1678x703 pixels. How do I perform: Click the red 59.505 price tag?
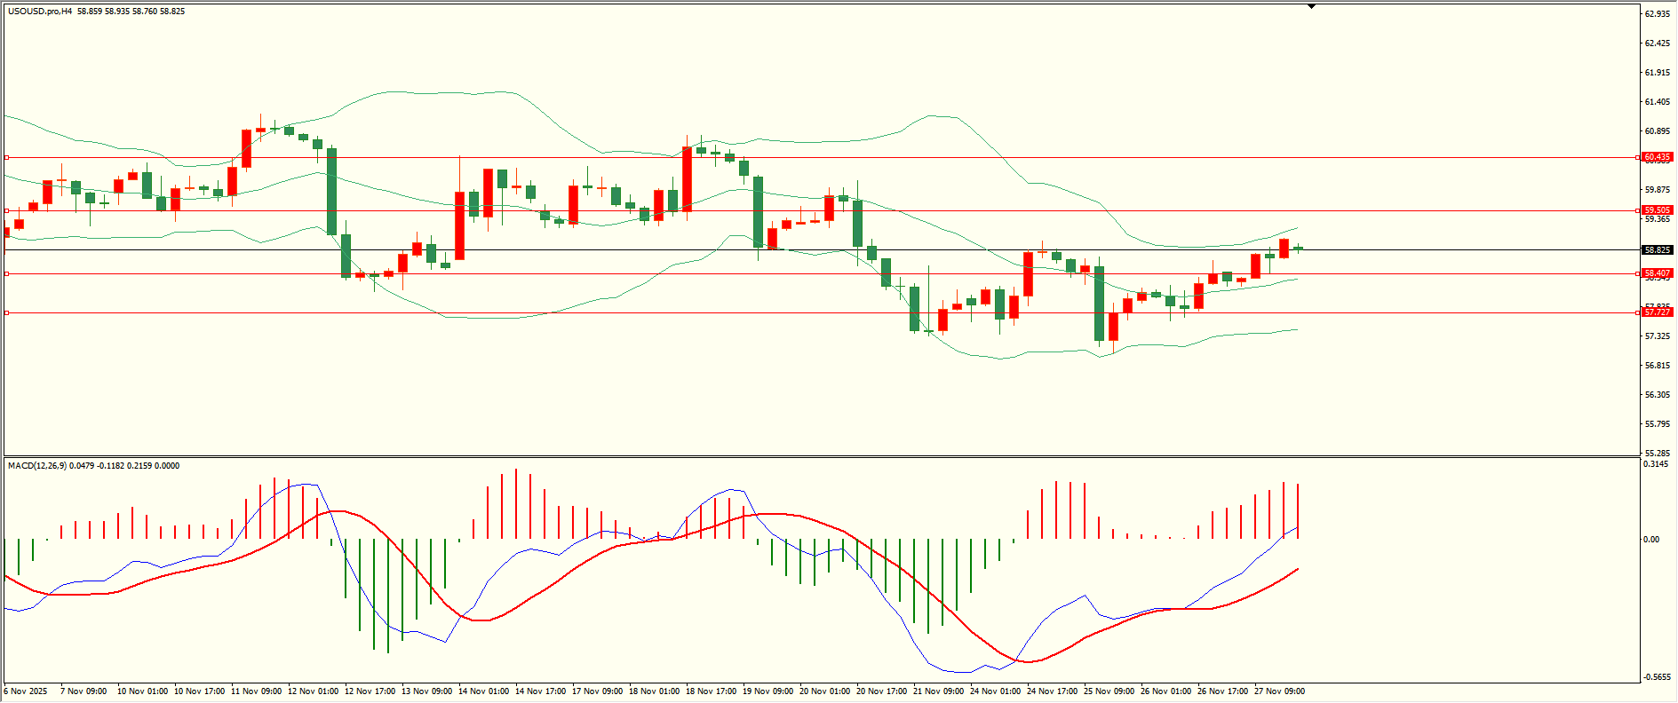click(1657, 210)
